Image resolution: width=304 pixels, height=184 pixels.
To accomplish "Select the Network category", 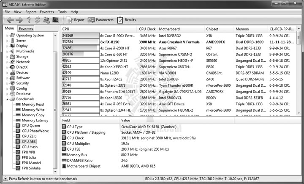I will [23, 62].
